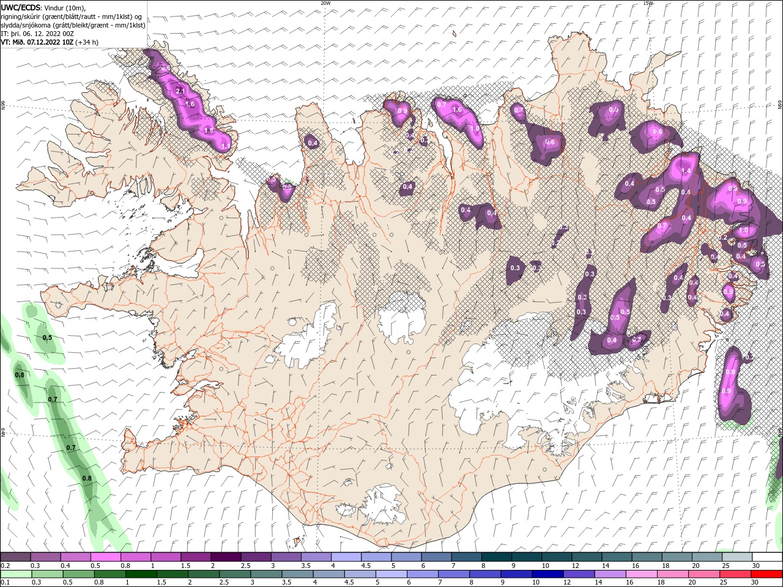Select the "1.8" snowfall value in the Westfjords
Viewport: 783px width, 587px height.
point(209,130)
